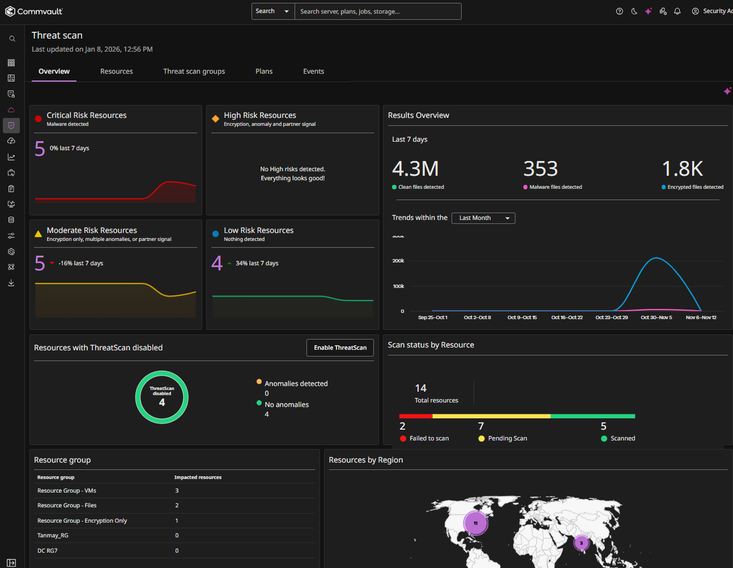
Task: Click the pink sparkle AI icon in the header
Action: point(649,11)
